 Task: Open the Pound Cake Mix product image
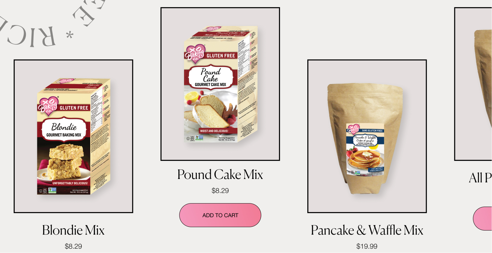click(x=220, y=84)
